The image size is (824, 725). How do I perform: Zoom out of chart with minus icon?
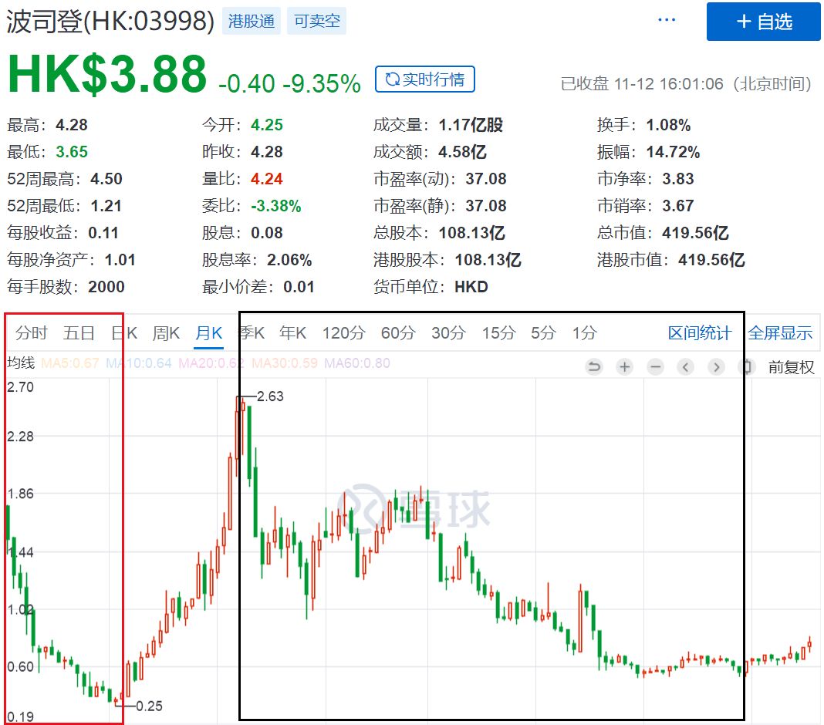[x=655, y=367]
